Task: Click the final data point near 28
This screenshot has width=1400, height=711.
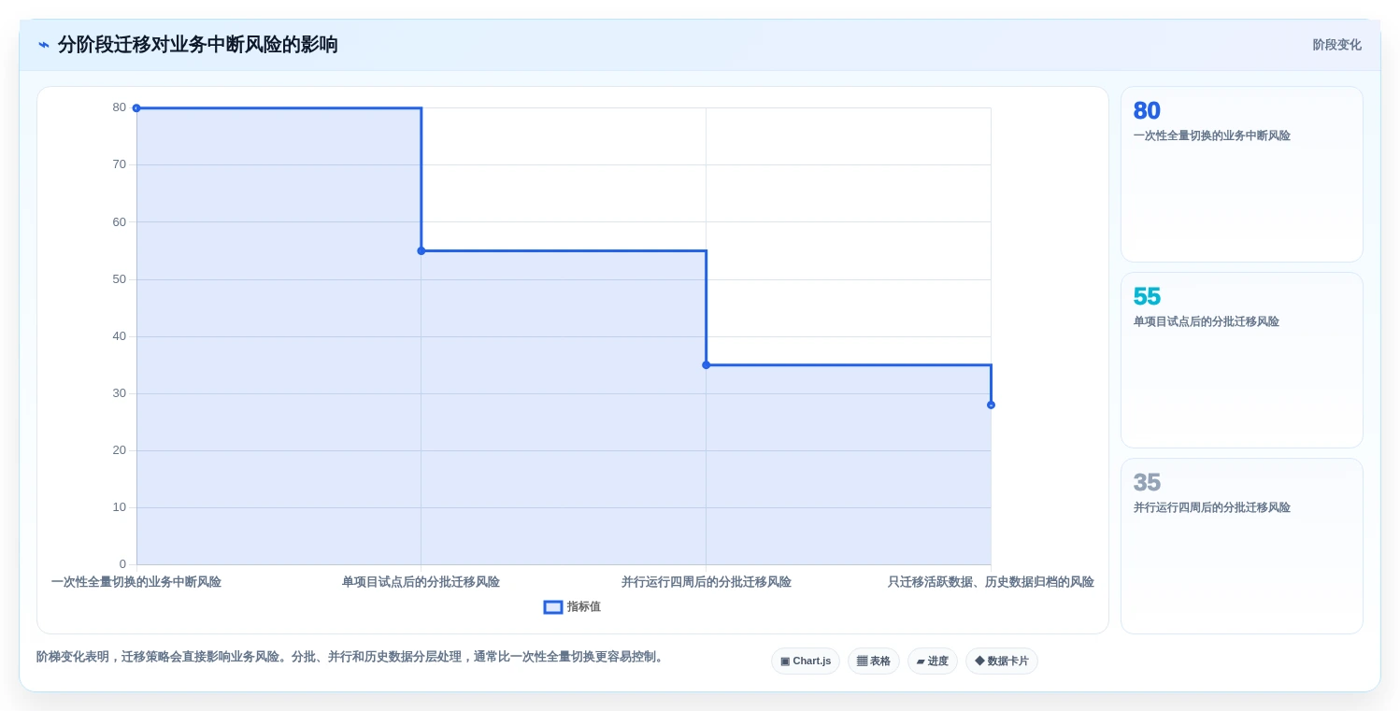Action: click(x=992, y=405)
